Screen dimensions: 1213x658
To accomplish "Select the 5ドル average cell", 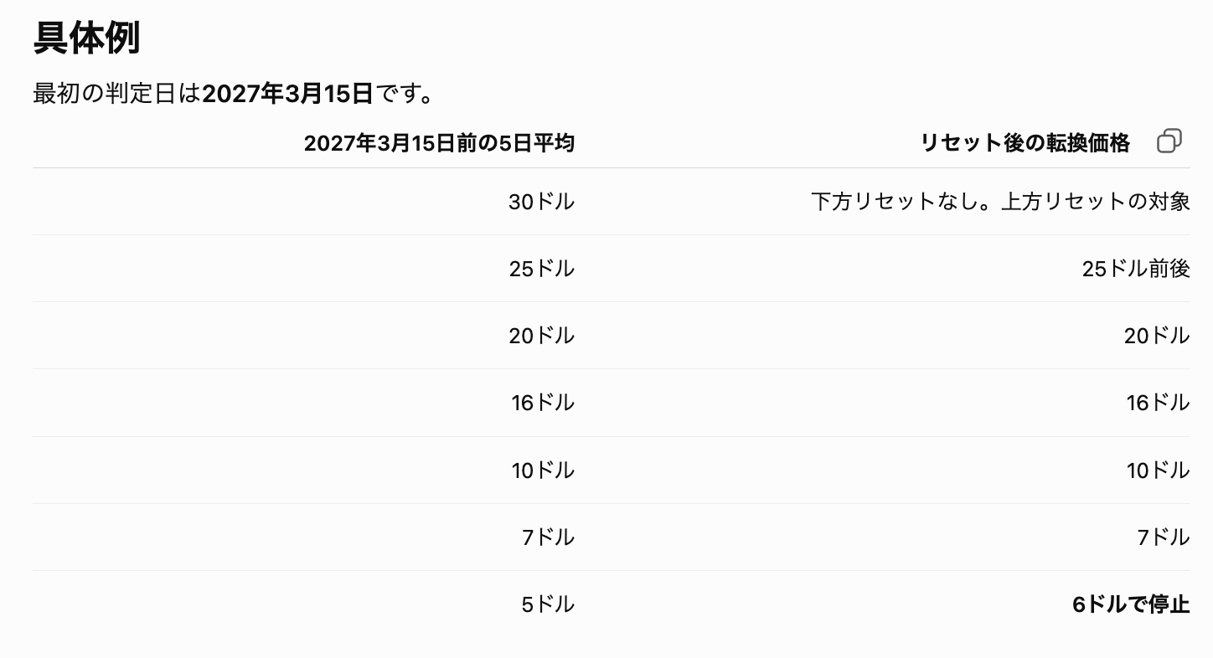I will [x=548, y=604].
